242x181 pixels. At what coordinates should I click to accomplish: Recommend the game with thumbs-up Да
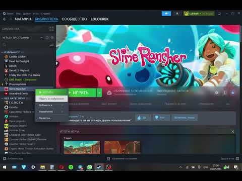[143, 118]
